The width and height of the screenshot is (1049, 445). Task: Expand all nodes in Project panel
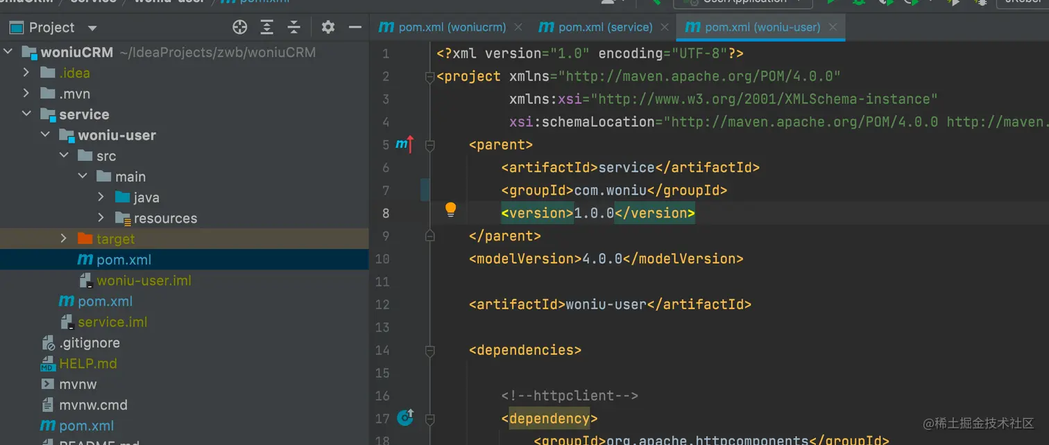coord(266,27)
